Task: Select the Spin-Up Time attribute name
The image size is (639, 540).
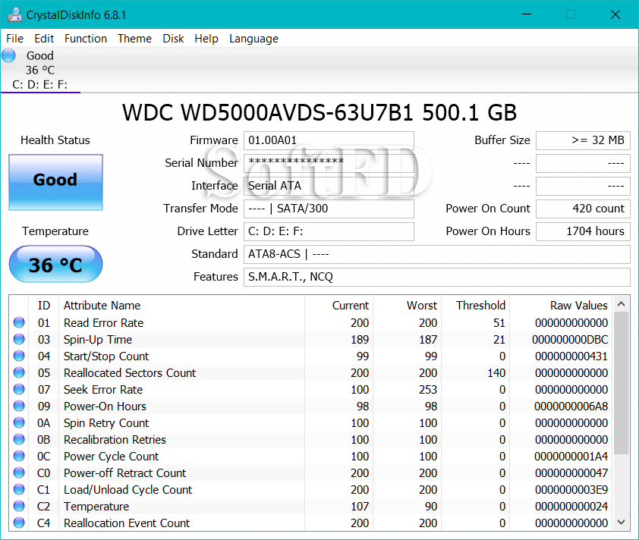Action: coord(98,340)
